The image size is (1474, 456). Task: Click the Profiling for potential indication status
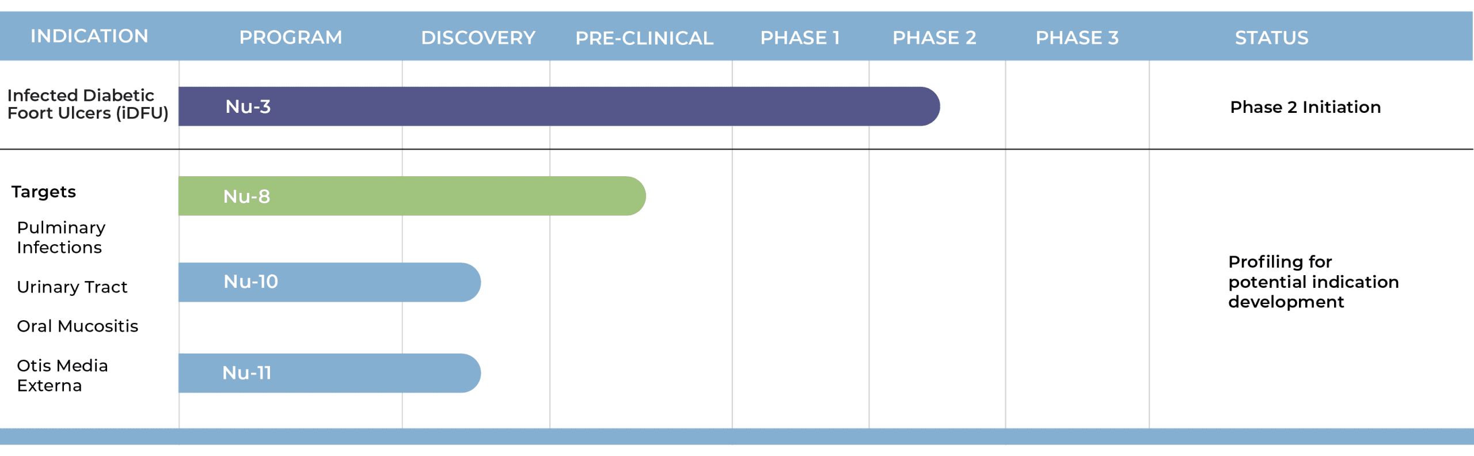pos(1313,282)
